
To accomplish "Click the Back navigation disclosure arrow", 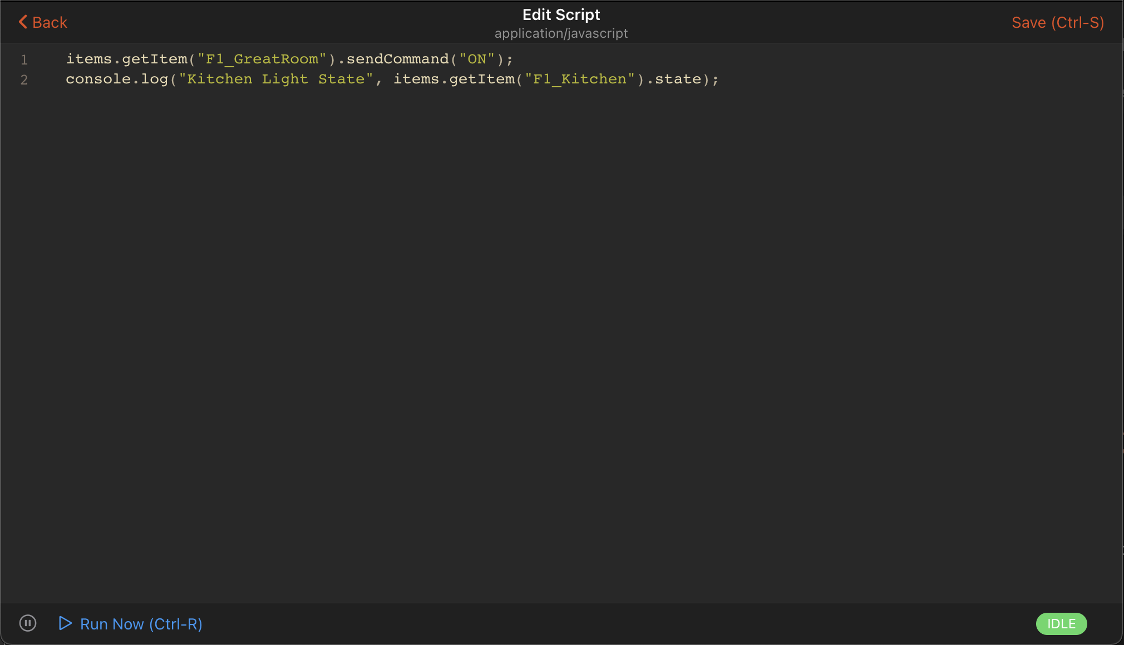I will coord(22,22).
